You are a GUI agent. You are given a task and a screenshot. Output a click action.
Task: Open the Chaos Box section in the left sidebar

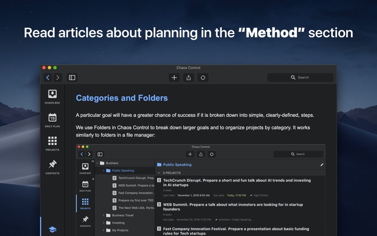pyautogui.click(x=52, y=96)
